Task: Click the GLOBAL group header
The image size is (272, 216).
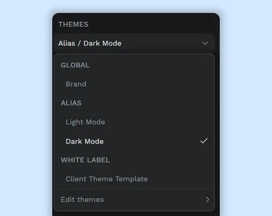Action: (x=75, y=65)
